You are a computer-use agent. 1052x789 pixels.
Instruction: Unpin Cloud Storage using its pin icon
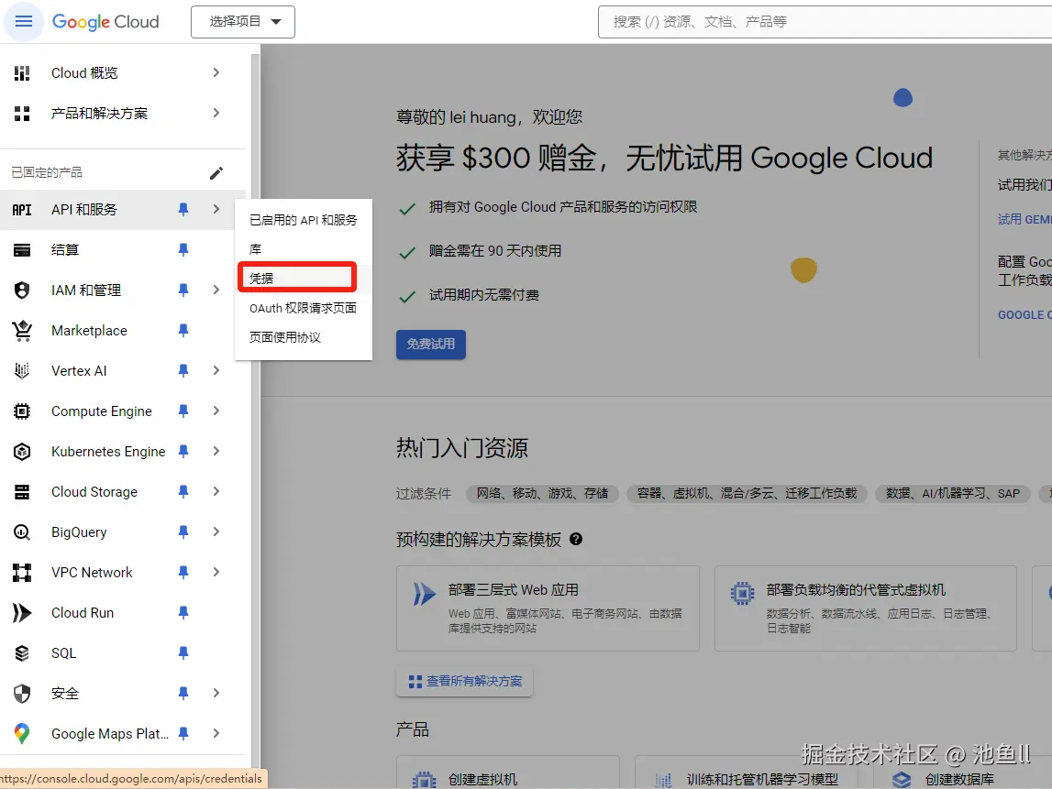(183, 492)
